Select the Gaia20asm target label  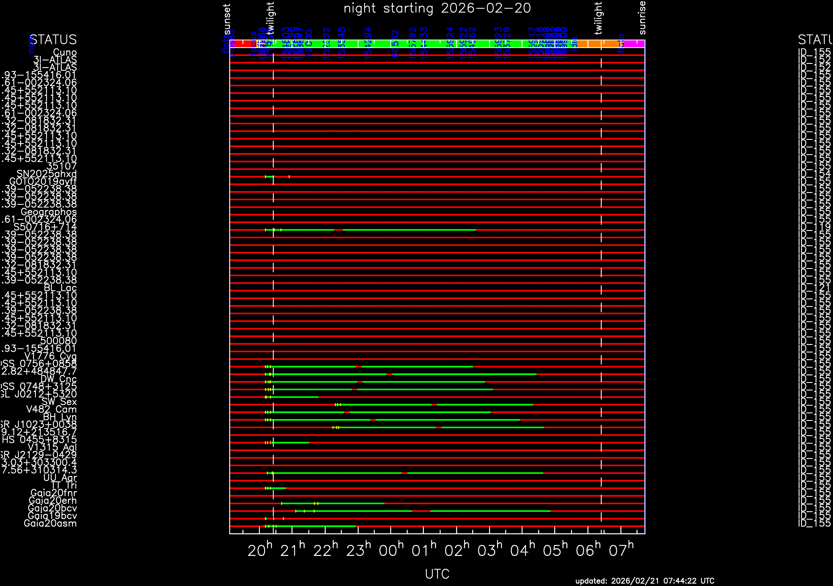coord(50,523)
